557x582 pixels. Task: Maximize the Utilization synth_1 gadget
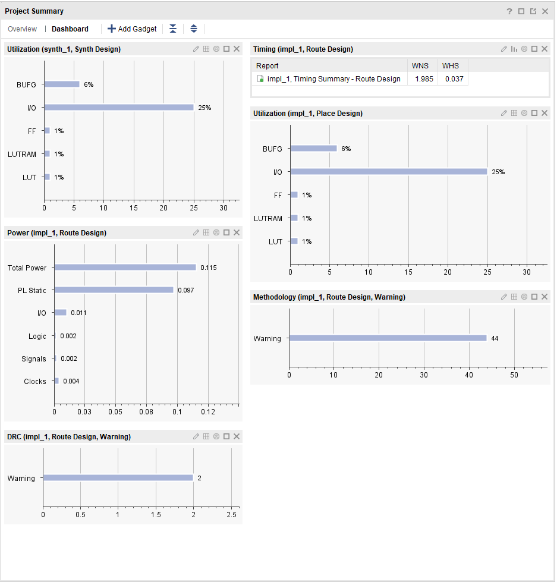coord(226,49)
